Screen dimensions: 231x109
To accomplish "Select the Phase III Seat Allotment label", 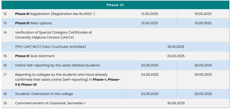I will pos(35,56).
